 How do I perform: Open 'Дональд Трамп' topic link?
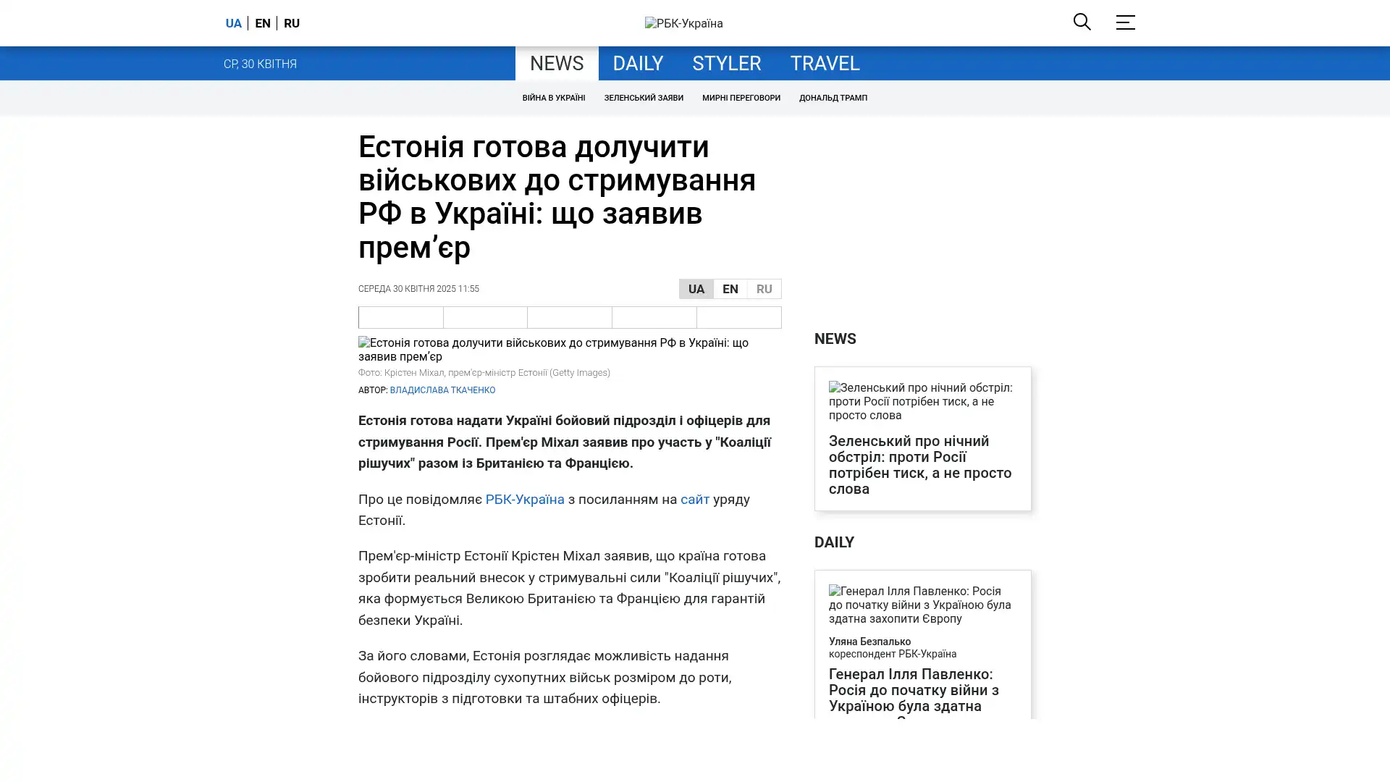click(x=833, y=98)
